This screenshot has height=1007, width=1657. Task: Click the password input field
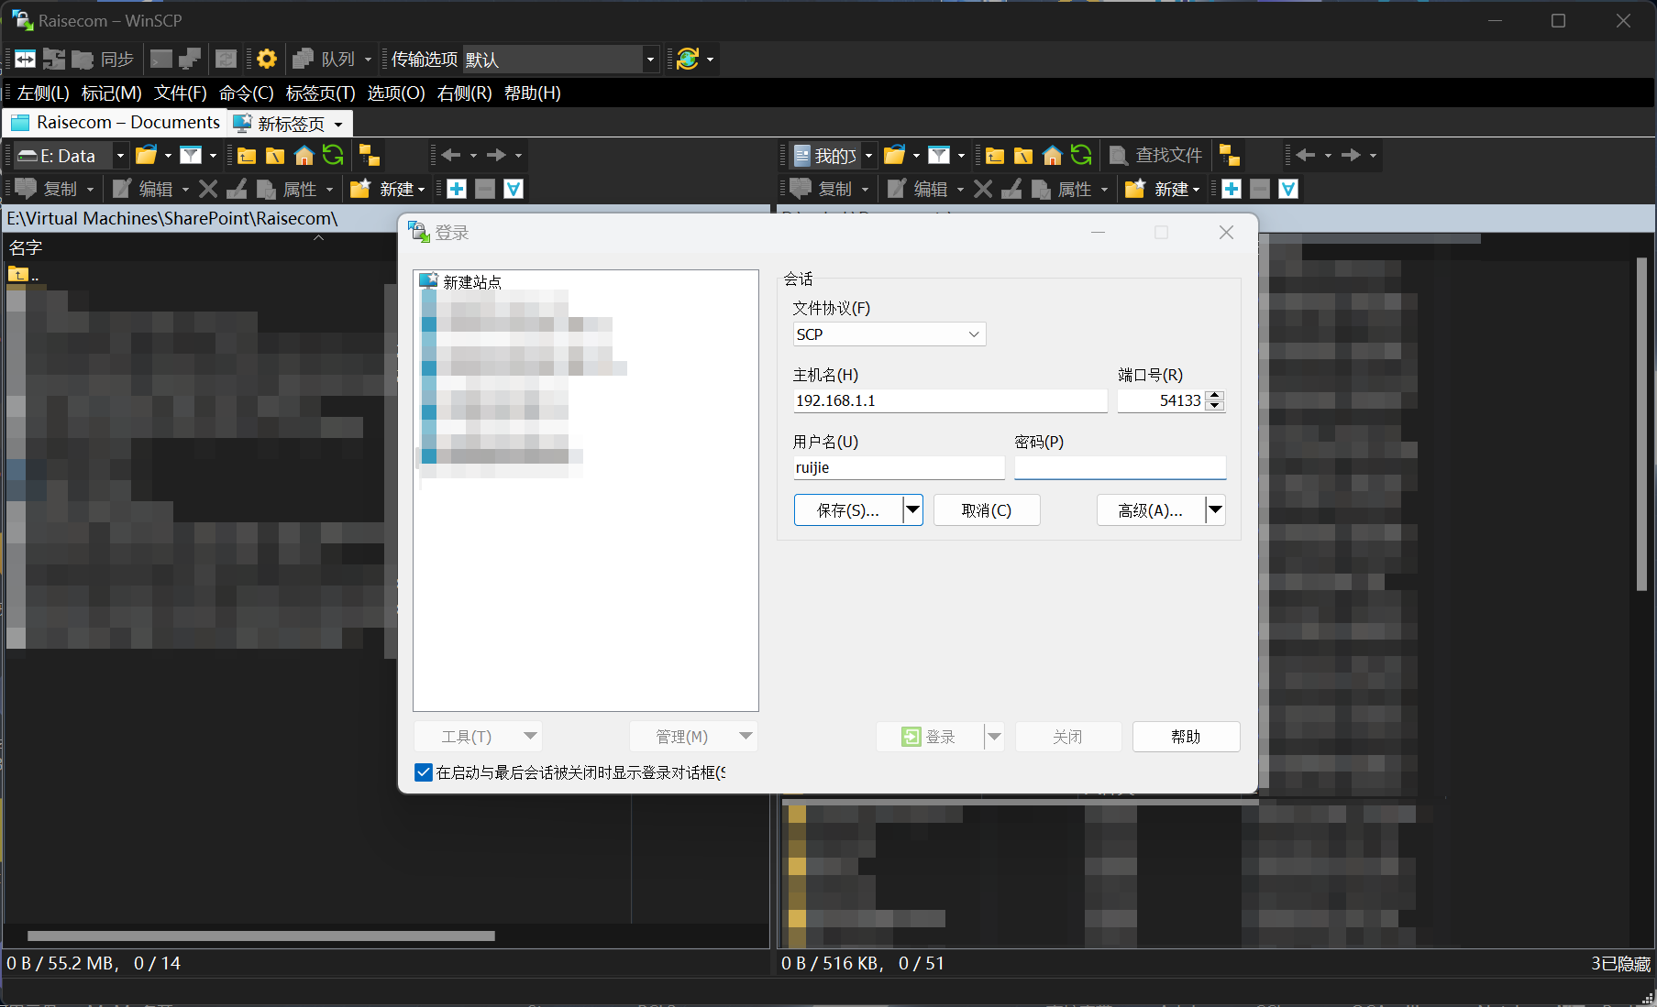coord(1120,467)
